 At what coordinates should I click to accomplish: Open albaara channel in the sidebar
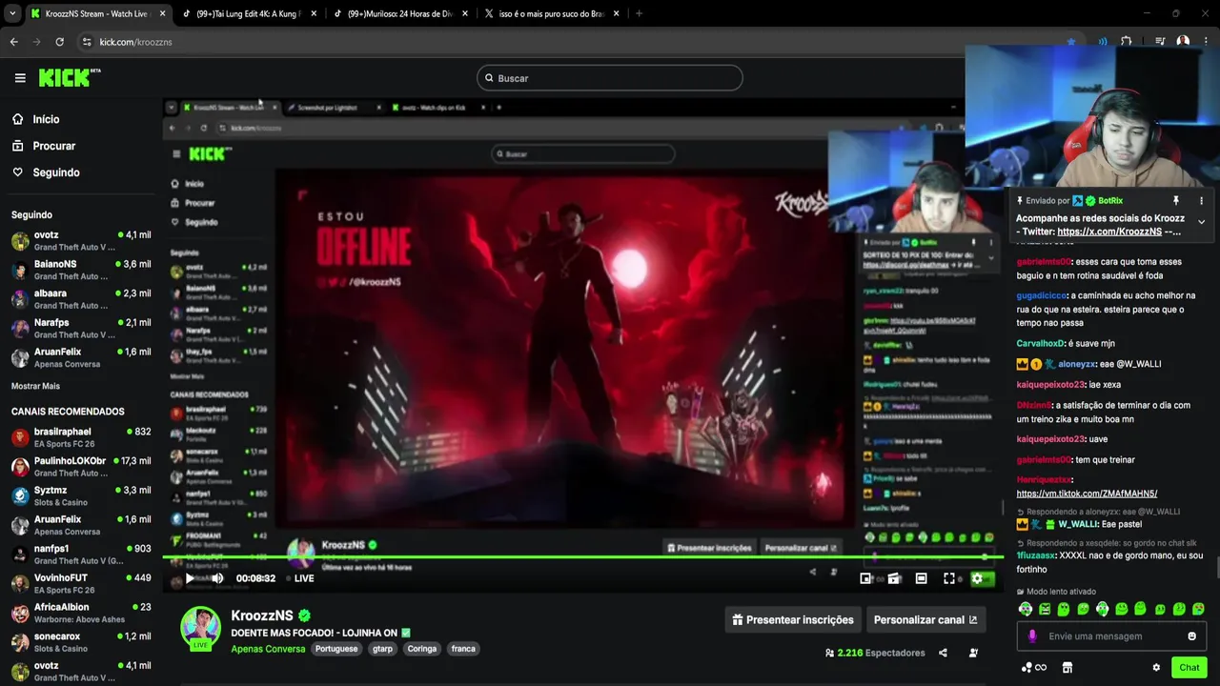point(81,299)
